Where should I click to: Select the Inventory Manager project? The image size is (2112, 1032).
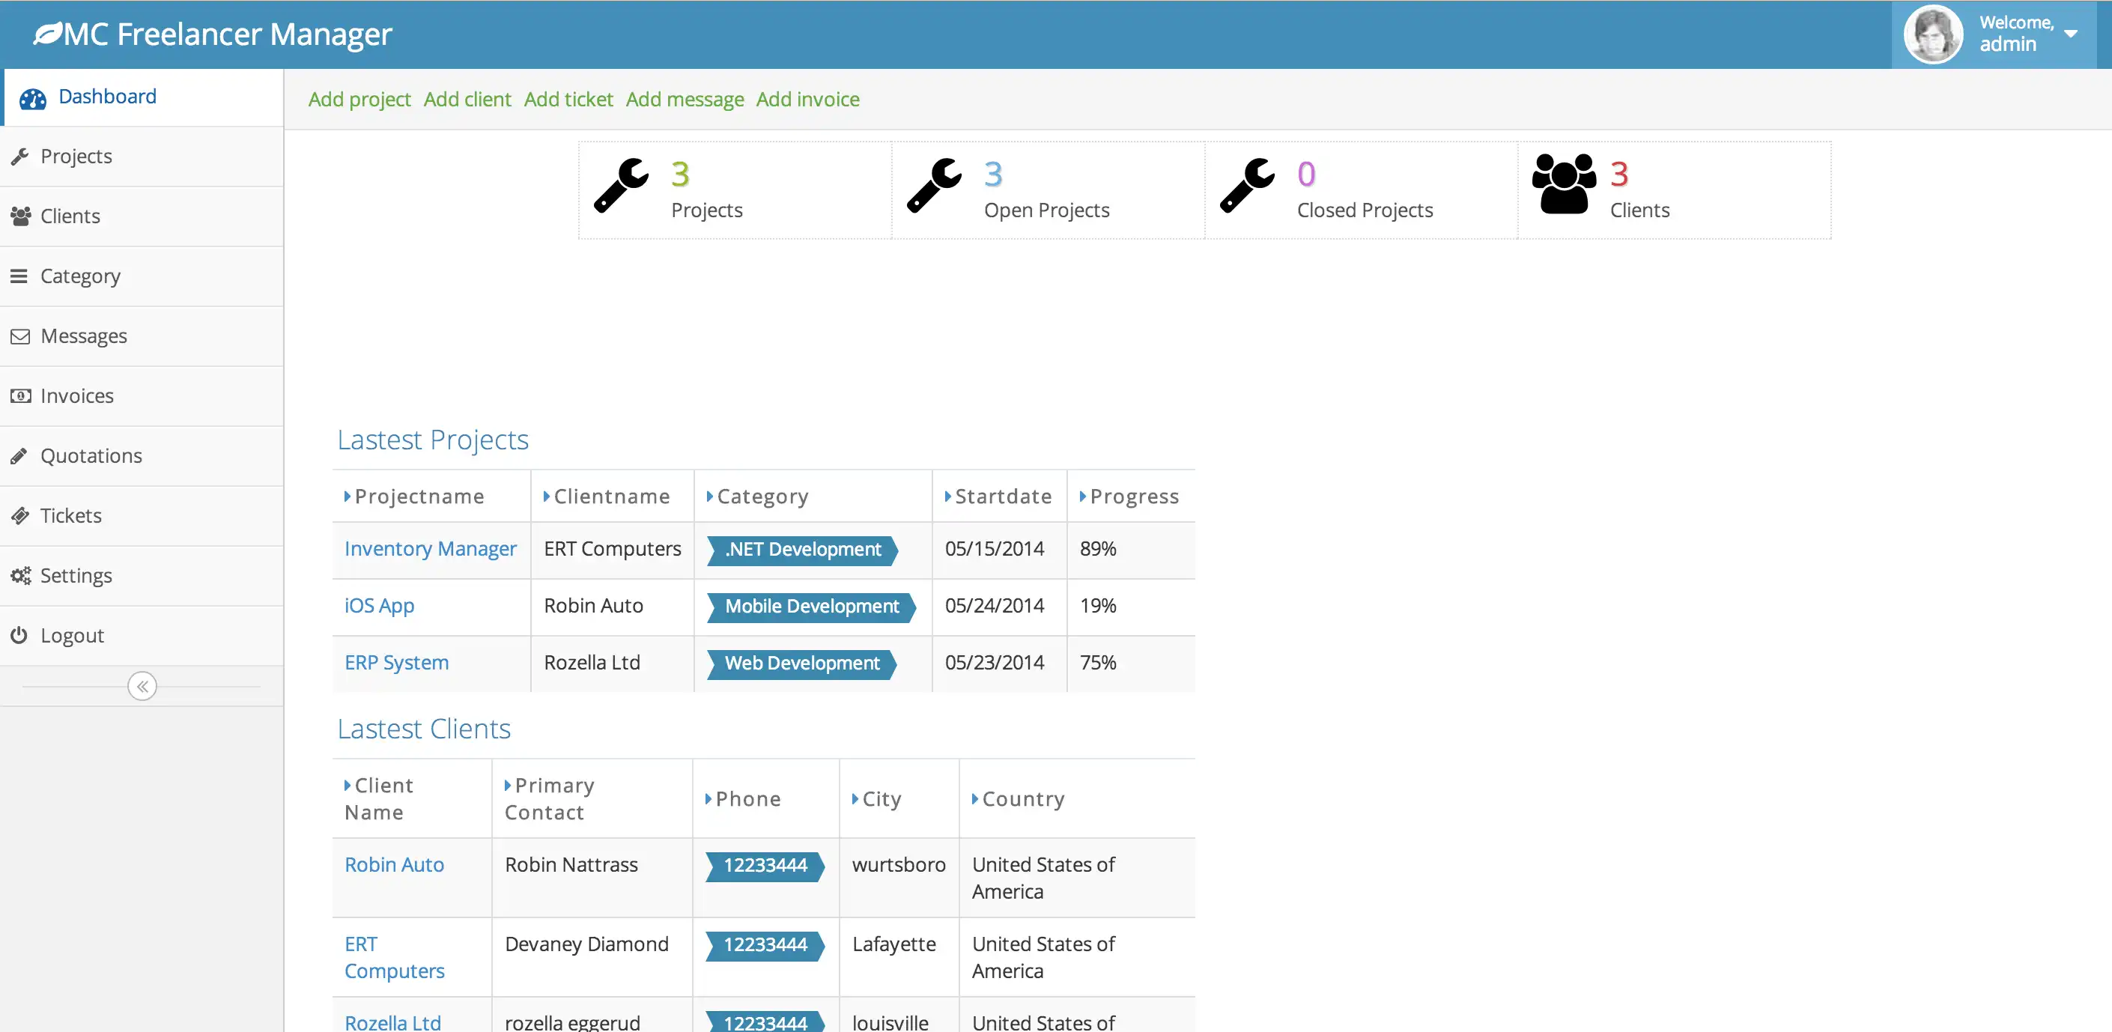[x=430, y=548]
